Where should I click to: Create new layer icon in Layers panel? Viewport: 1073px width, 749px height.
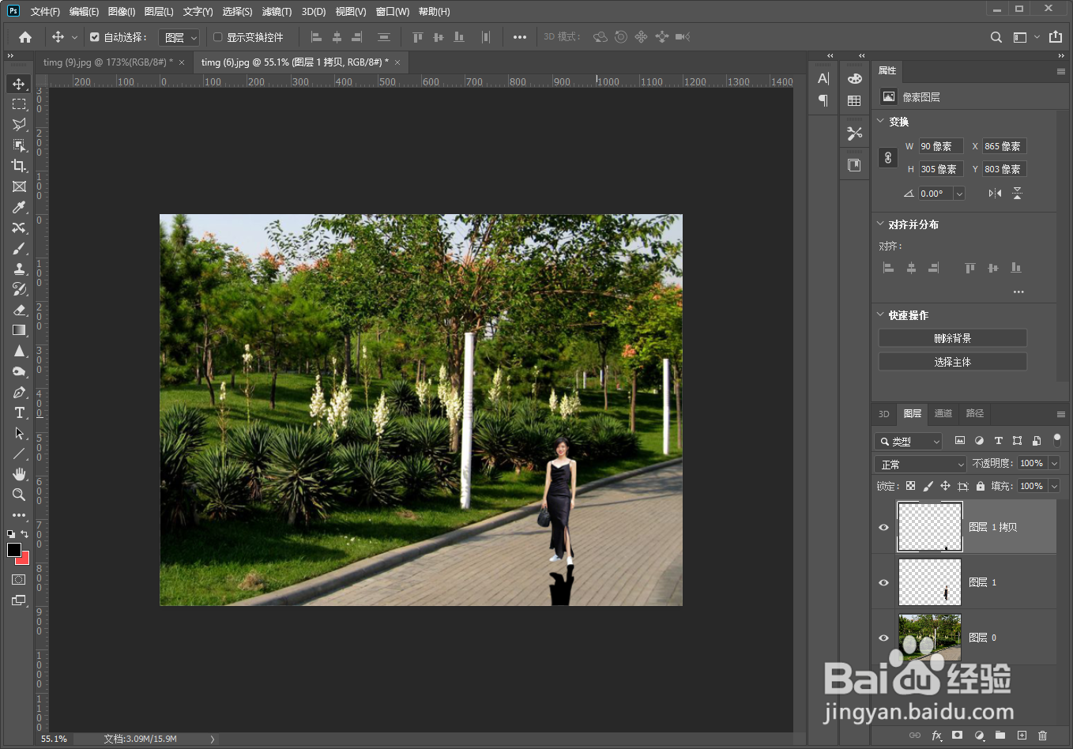[1022, 736]
